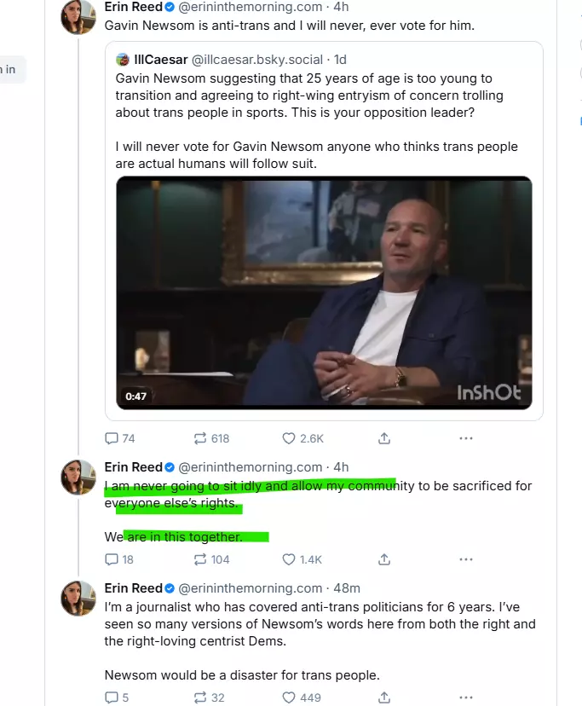This screenshot has height=706, width=582.
Task: Repost the post showing 618 reposts
Action: point(201,438)
